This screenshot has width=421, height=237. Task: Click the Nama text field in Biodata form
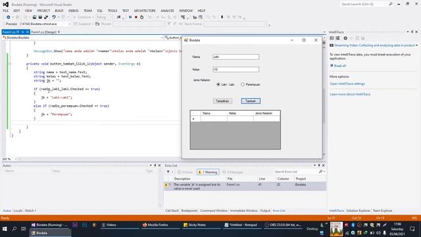tap(235, 57)
